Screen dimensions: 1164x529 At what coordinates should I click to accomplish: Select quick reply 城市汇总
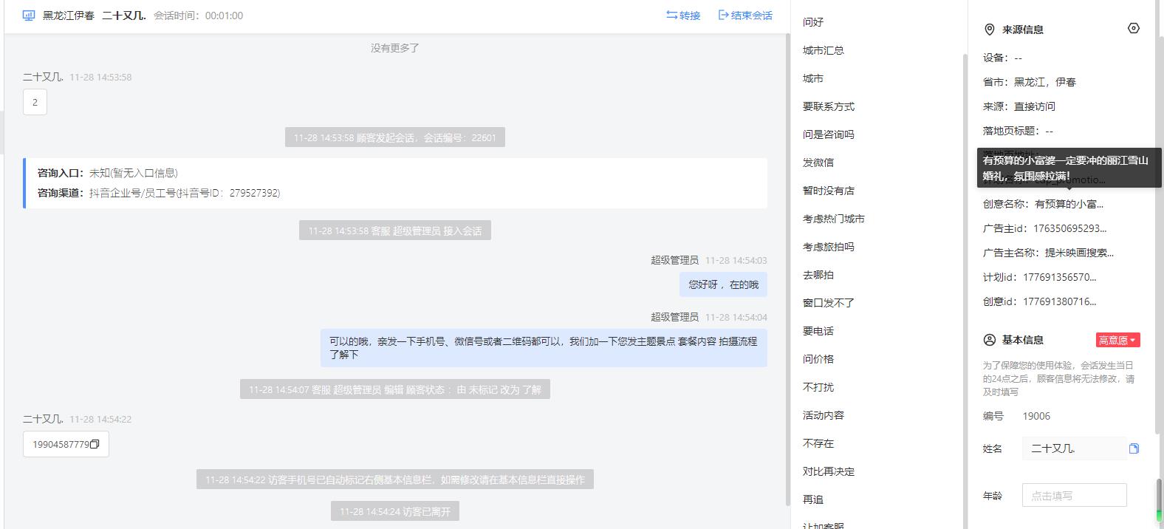click(824, 50)
